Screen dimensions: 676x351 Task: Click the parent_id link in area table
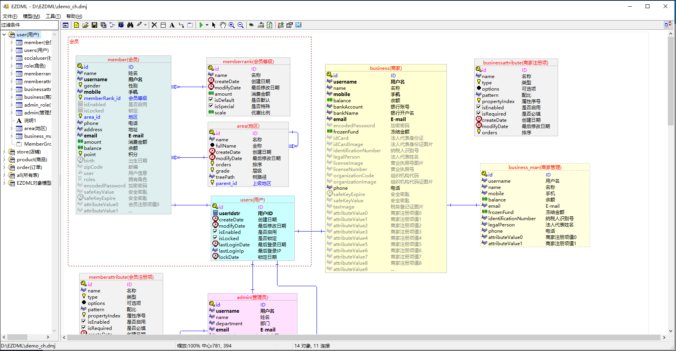pyautogui.click(x=226, y=184)
